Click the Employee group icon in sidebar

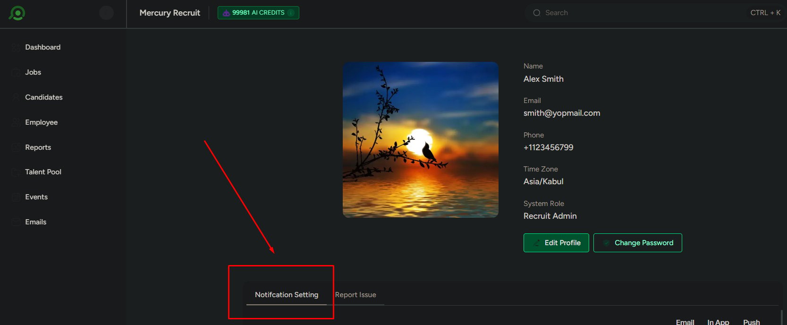[16, 122]
